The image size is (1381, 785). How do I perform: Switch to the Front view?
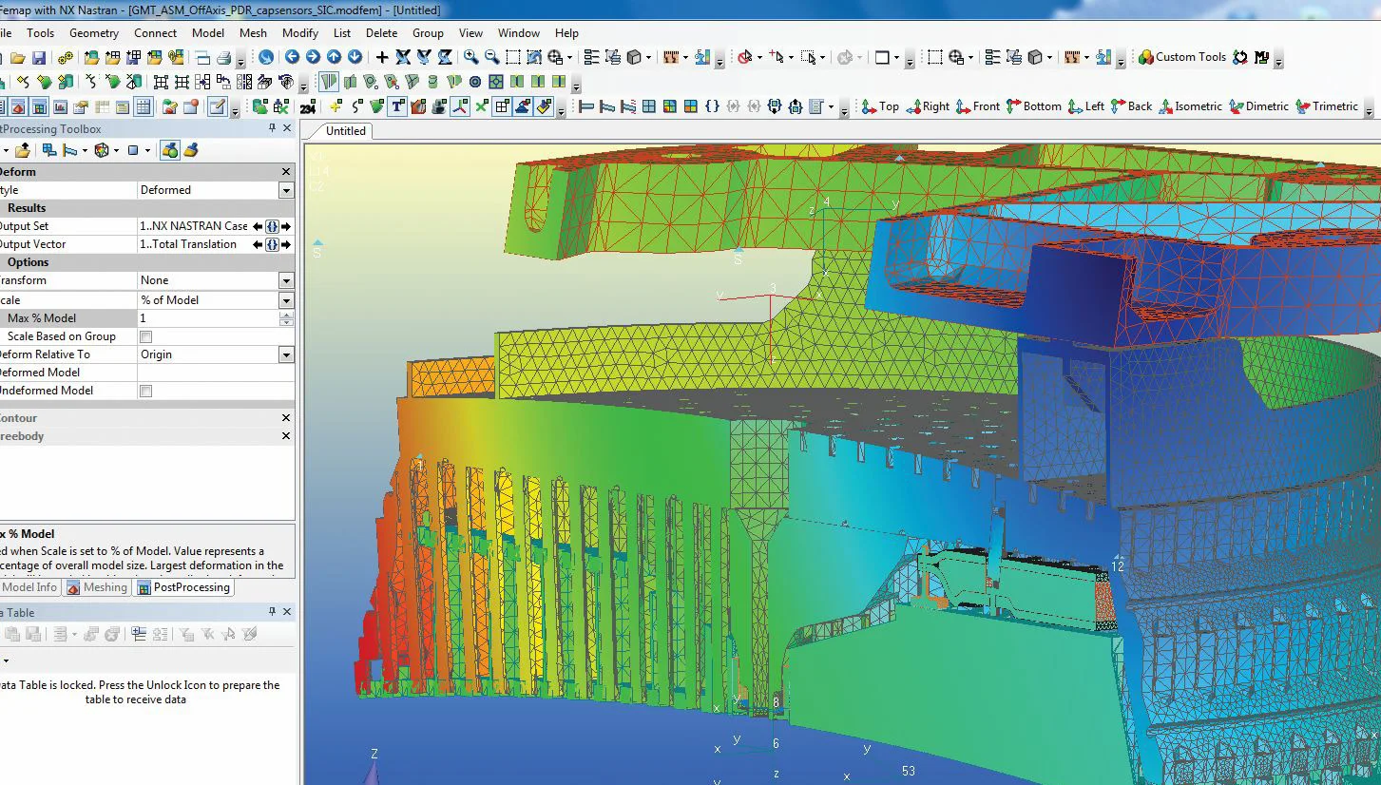click(x=977, y=106)
